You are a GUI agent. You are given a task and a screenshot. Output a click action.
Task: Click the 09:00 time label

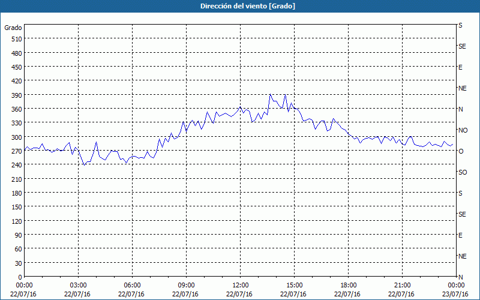tap(186, 286)
